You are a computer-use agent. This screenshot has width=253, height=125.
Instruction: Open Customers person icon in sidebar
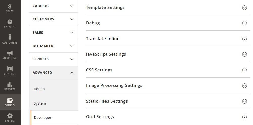(10, 37)
